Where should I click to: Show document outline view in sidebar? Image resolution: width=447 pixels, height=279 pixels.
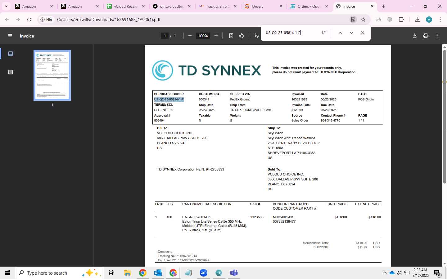11,72
